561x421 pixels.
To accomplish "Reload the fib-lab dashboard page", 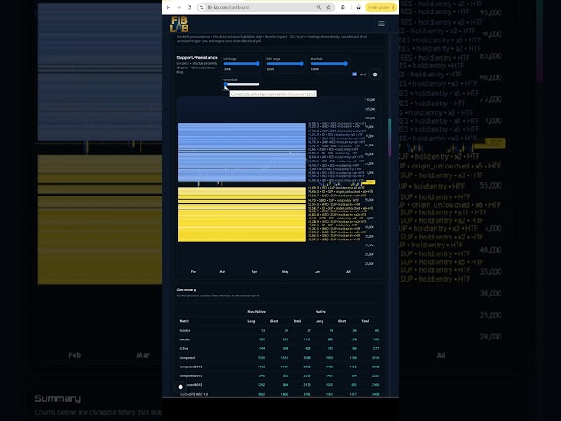I will click(x=189, y=7).
